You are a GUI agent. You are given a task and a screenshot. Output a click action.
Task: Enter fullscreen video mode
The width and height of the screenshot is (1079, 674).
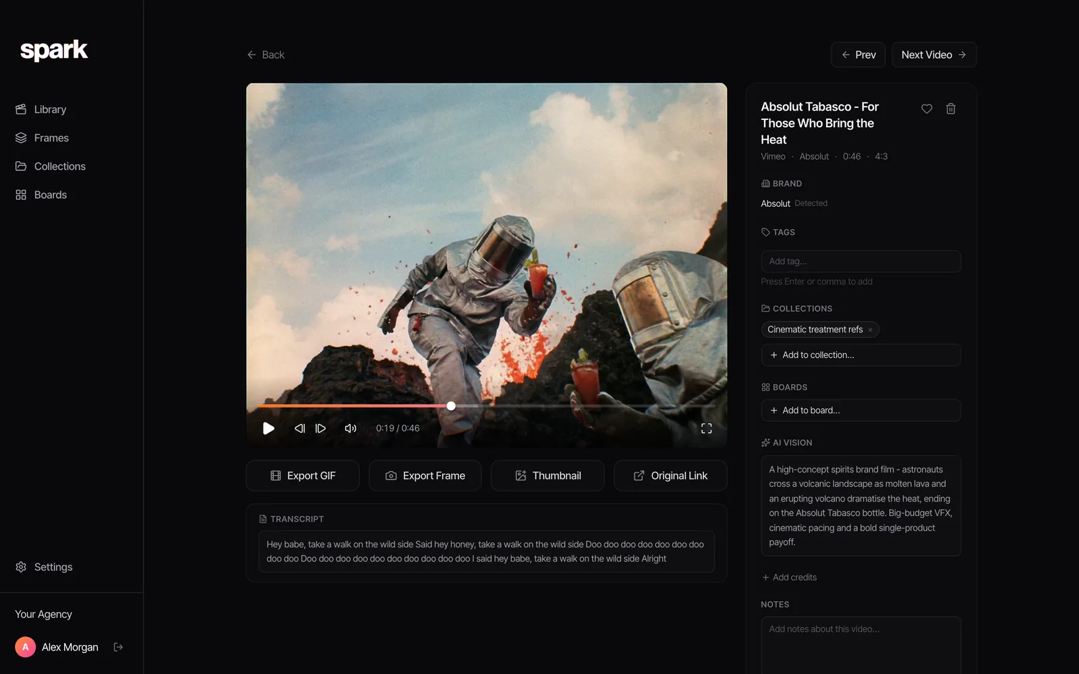pos(706,428)
